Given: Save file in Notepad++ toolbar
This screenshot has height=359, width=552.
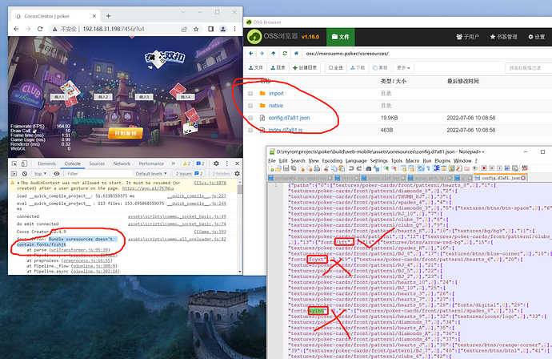Looking at the screenshot, I should 286,168.
